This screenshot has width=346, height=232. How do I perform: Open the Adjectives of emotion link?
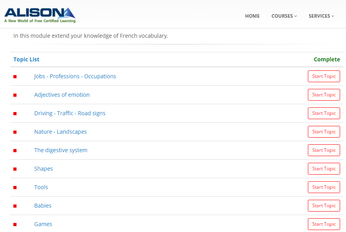(x=62, y=95)
